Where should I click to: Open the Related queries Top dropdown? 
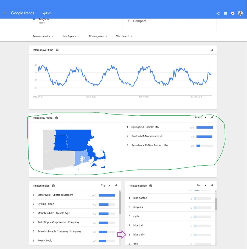click(202, 185)
